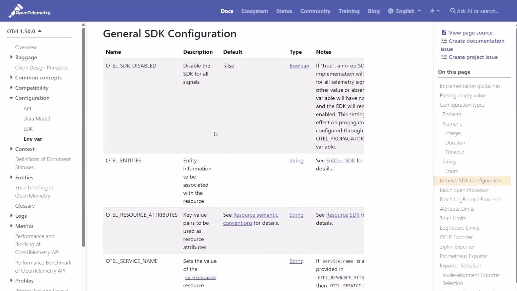Screen dimensions: 517x291
Task: Jump to Timeout section
Action: 455,152
